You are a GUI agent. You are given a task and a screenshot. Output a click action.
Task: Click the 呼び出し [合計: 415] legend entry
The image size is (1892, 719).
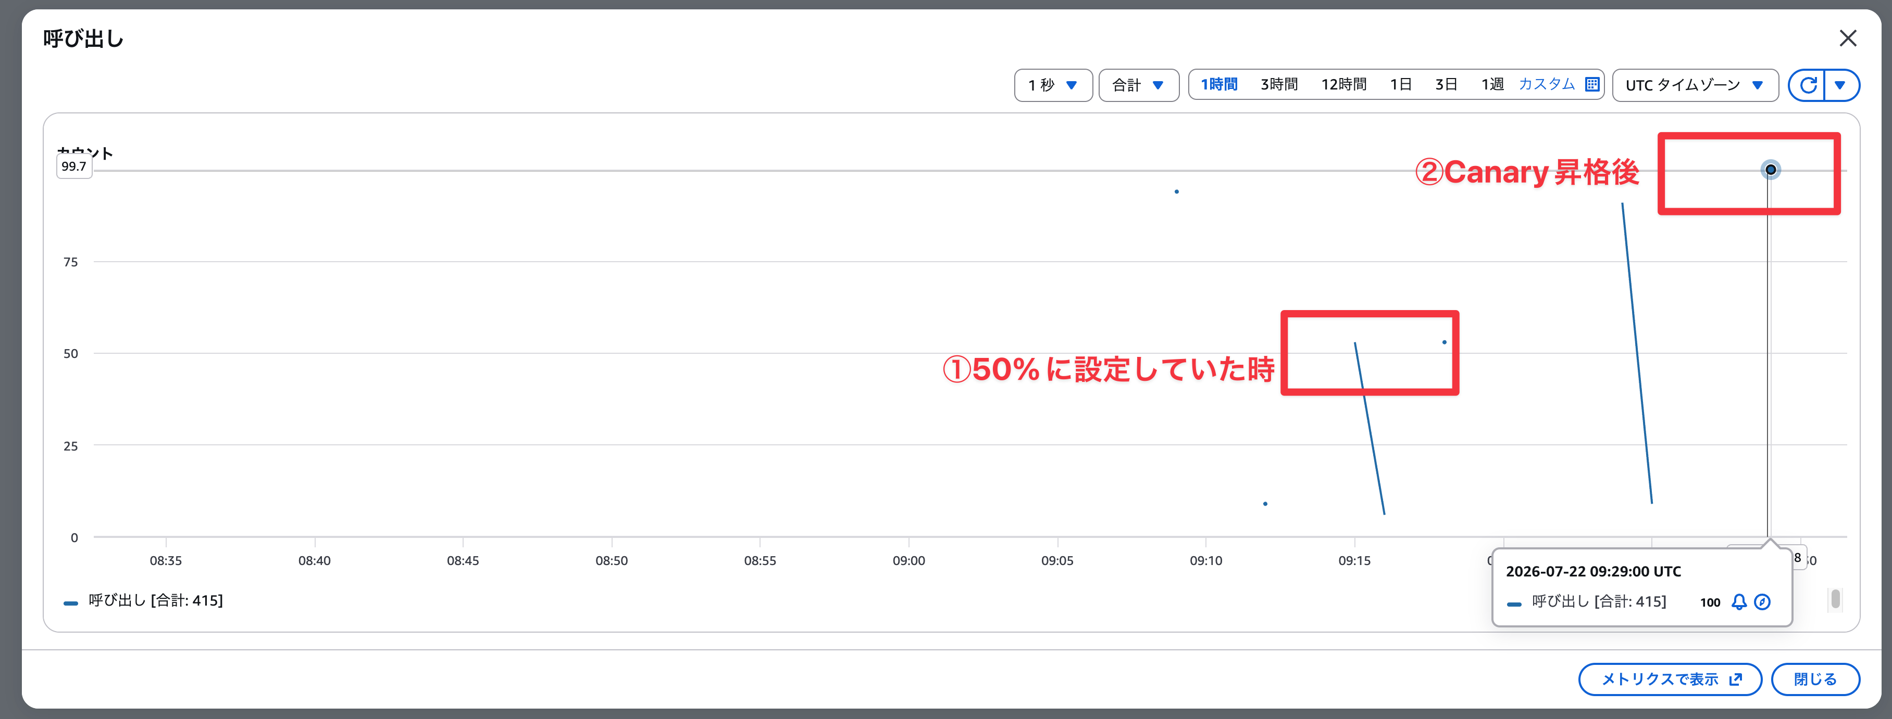156,601
